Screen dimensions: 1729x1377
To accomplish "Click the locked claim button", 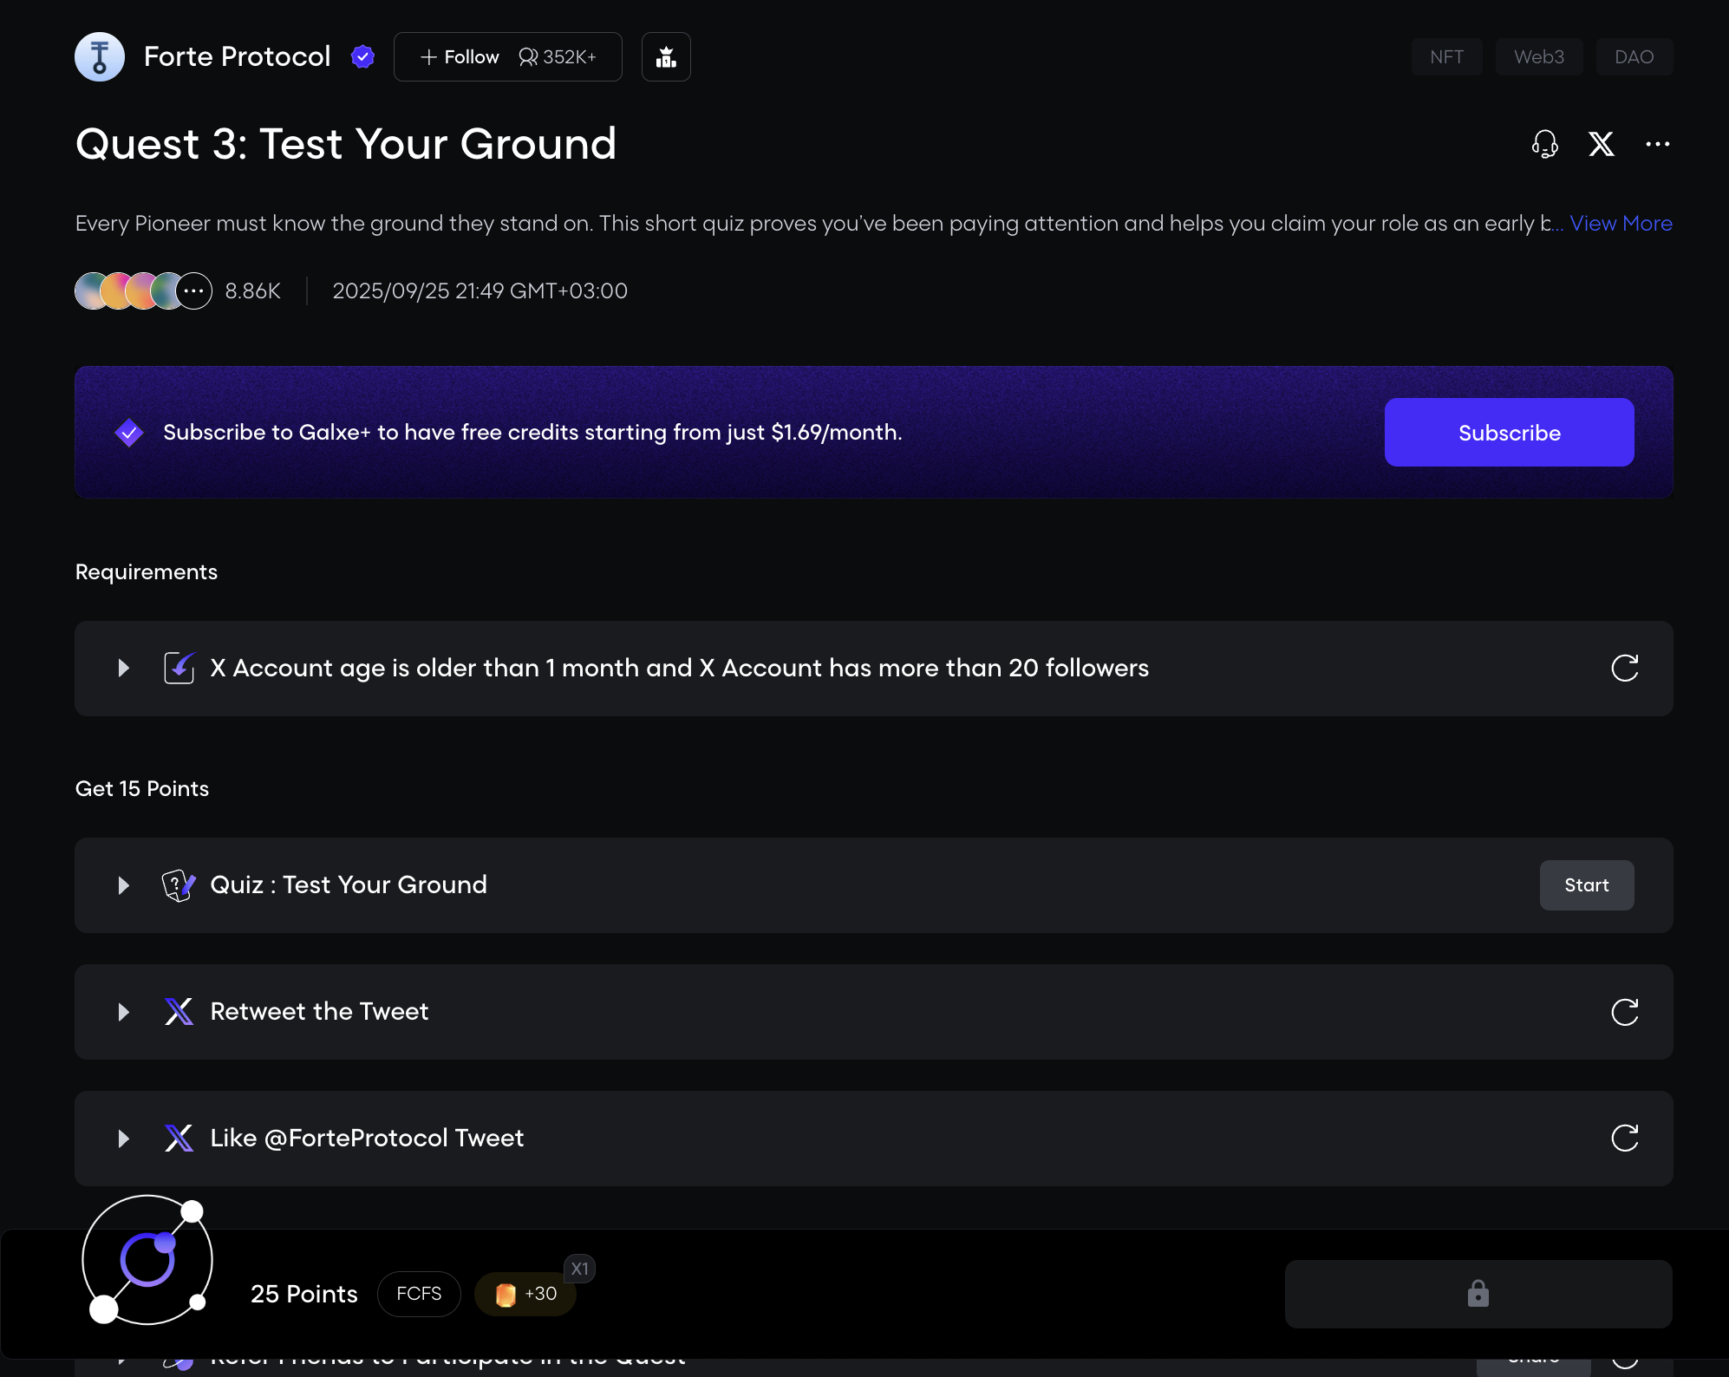I will [x=1478, y=1294].
